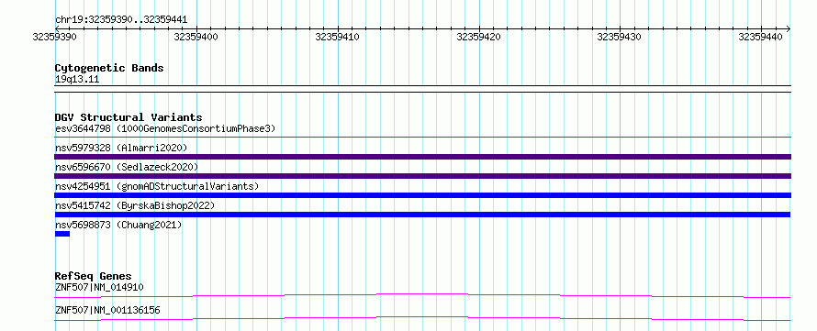The width and height of the screenshot is (817, 331).
Task: Click the black cytogenetic band 19q13.11 bar
Action: point(422,89)
